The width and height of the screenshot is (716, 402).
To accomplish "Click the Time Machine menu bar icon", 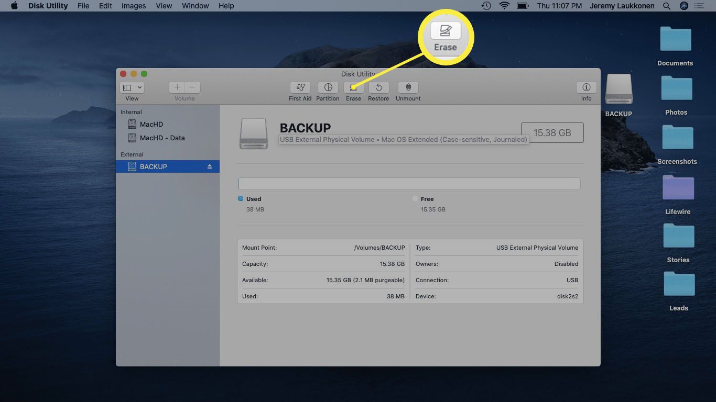I will tap(486, 6).
